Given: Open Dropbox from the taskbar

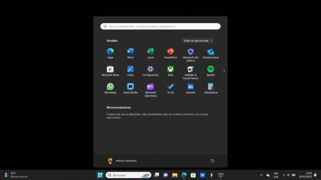Looking at the screenshot, I should (x=202, y=175).
